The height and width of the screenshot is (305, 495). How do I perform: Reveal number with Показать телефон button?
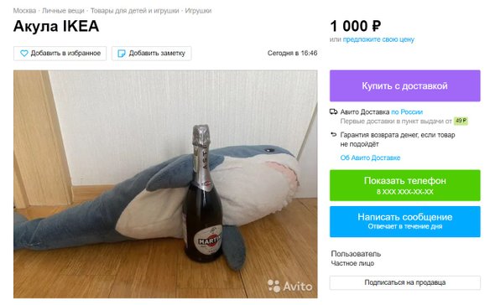click(405, 185)
